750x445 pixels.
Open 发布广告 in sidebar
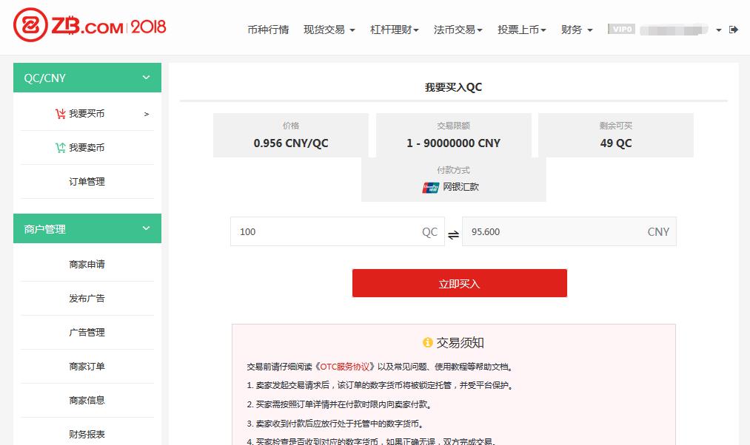coord(87,299)
